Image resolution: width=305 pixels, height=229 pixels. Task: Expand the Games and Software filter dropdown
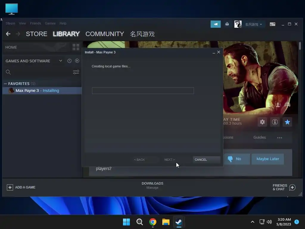click(60, 61)
